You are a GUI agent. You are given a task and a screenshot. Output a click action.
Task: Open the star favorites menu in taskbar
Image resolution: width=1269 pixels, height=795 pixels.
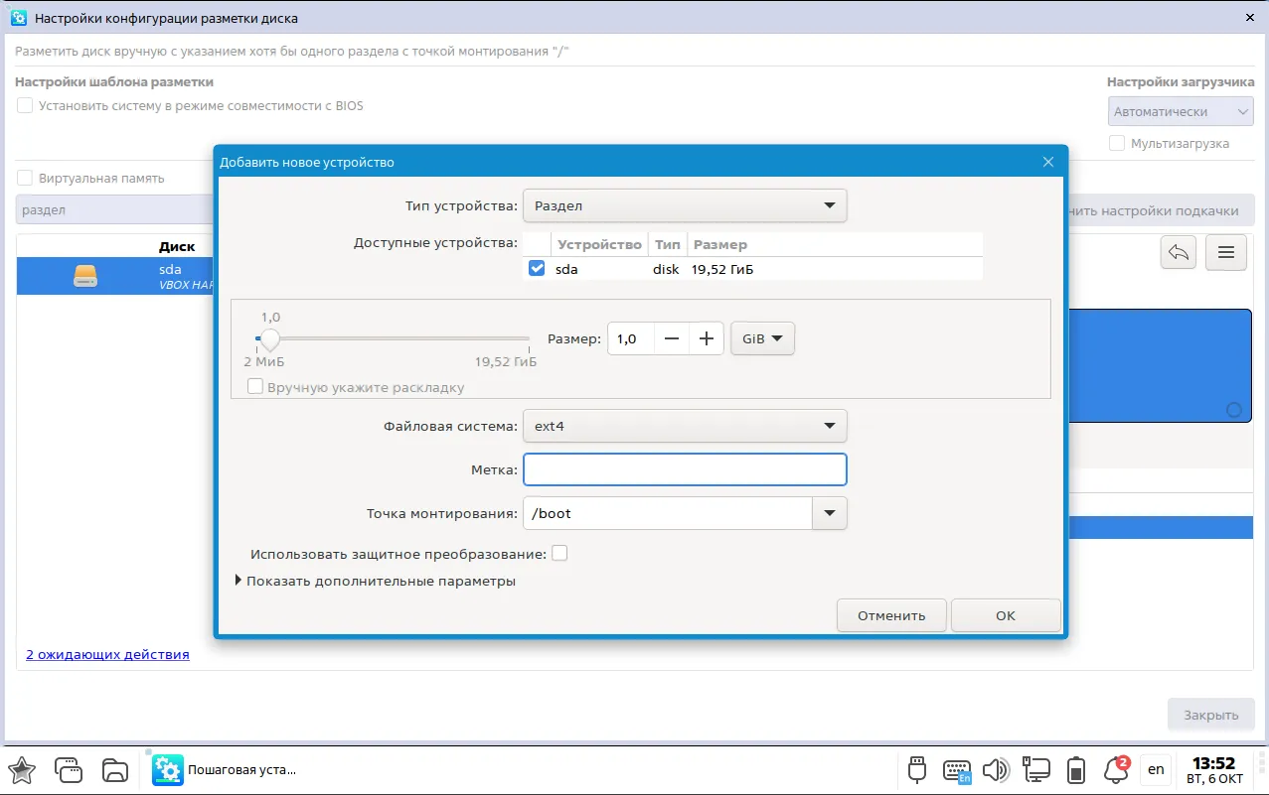coord(22,769)
